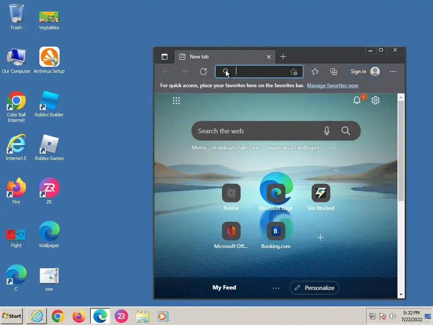Select the Vegtables desktop icon

point(49,20)
